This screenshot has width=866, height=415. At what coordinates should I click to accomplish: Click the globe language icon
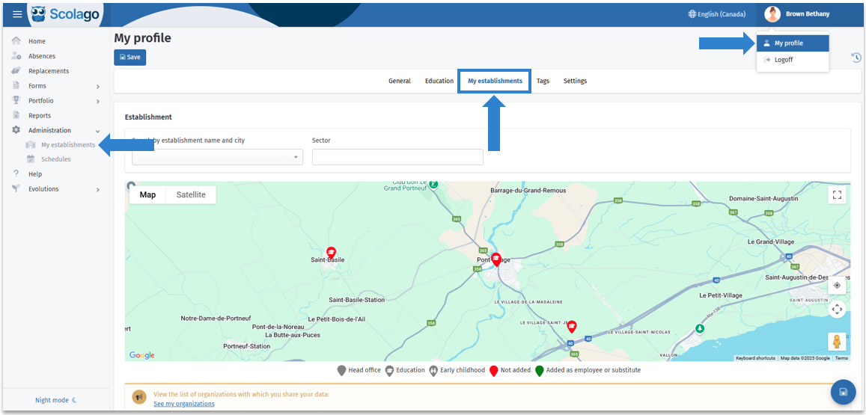692,13
